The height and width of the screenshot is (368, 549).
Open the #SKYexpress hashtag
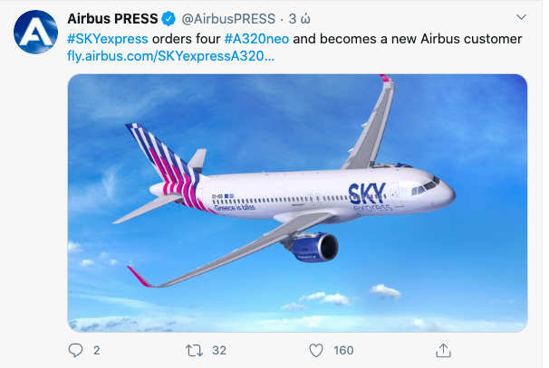[108, 39]
